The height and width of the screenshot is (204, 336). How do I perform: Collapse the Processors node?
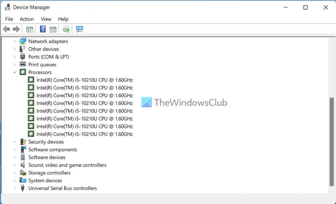click(14, 72)
